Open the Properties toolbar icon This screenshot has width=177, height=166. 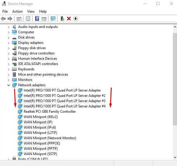click(28, 19)
